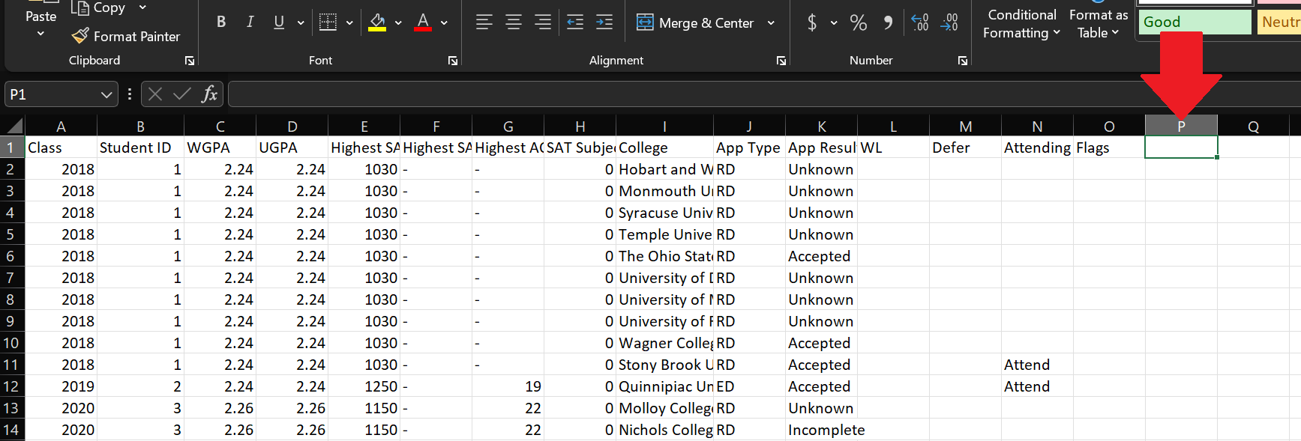Expand the Copy options arrow
Viewport: 1301px width, 441px height.
pyautogui.click(x=142, y=7)
